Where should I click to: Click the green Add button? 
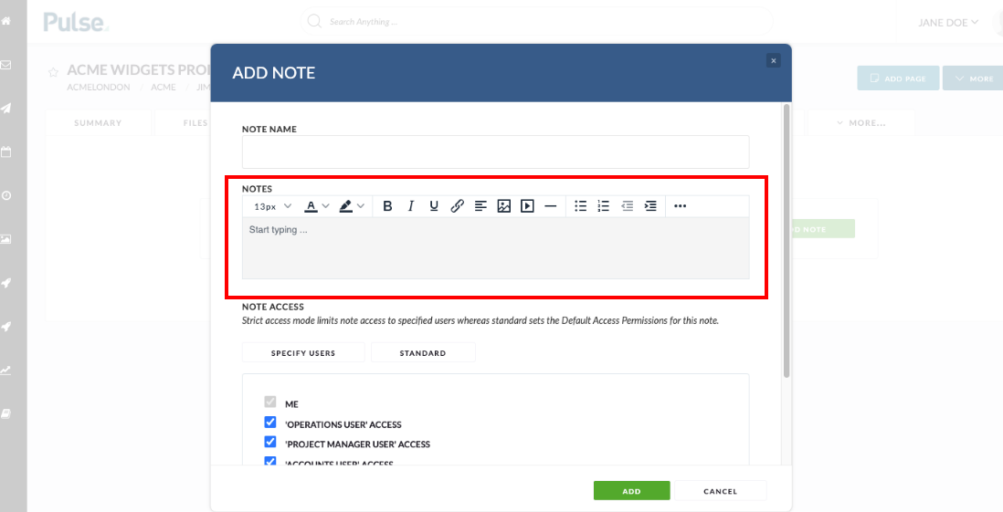click(631, 491)
